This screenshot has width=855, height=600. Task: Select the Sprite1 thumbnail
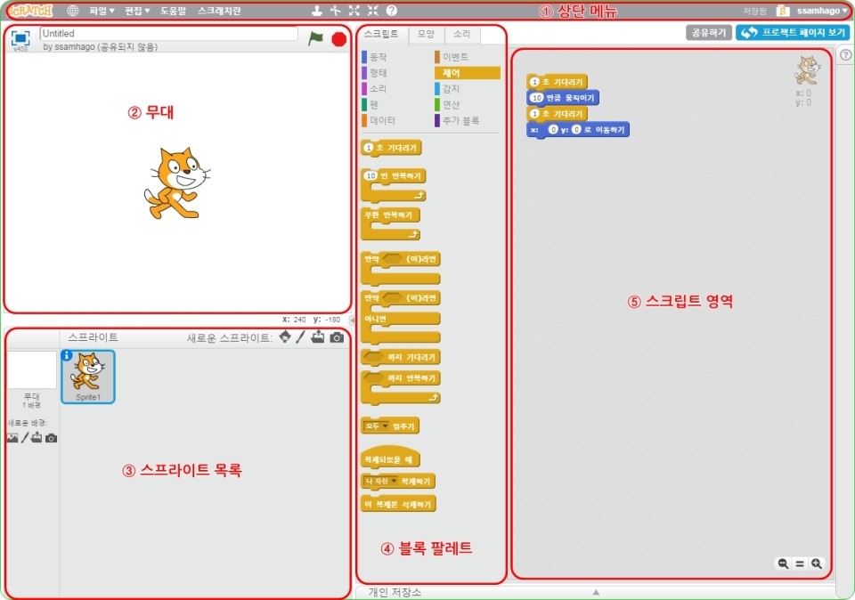click(88, 377)
